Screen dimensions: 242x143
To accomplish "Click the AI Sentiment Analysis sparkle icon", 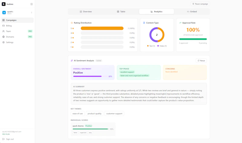I will point(72,61).
